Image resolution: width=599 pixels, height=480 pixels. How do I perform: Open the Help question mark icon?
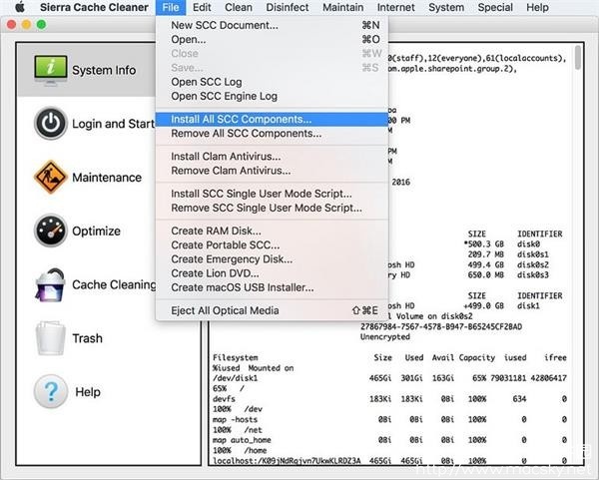click(x=51, y=392)
